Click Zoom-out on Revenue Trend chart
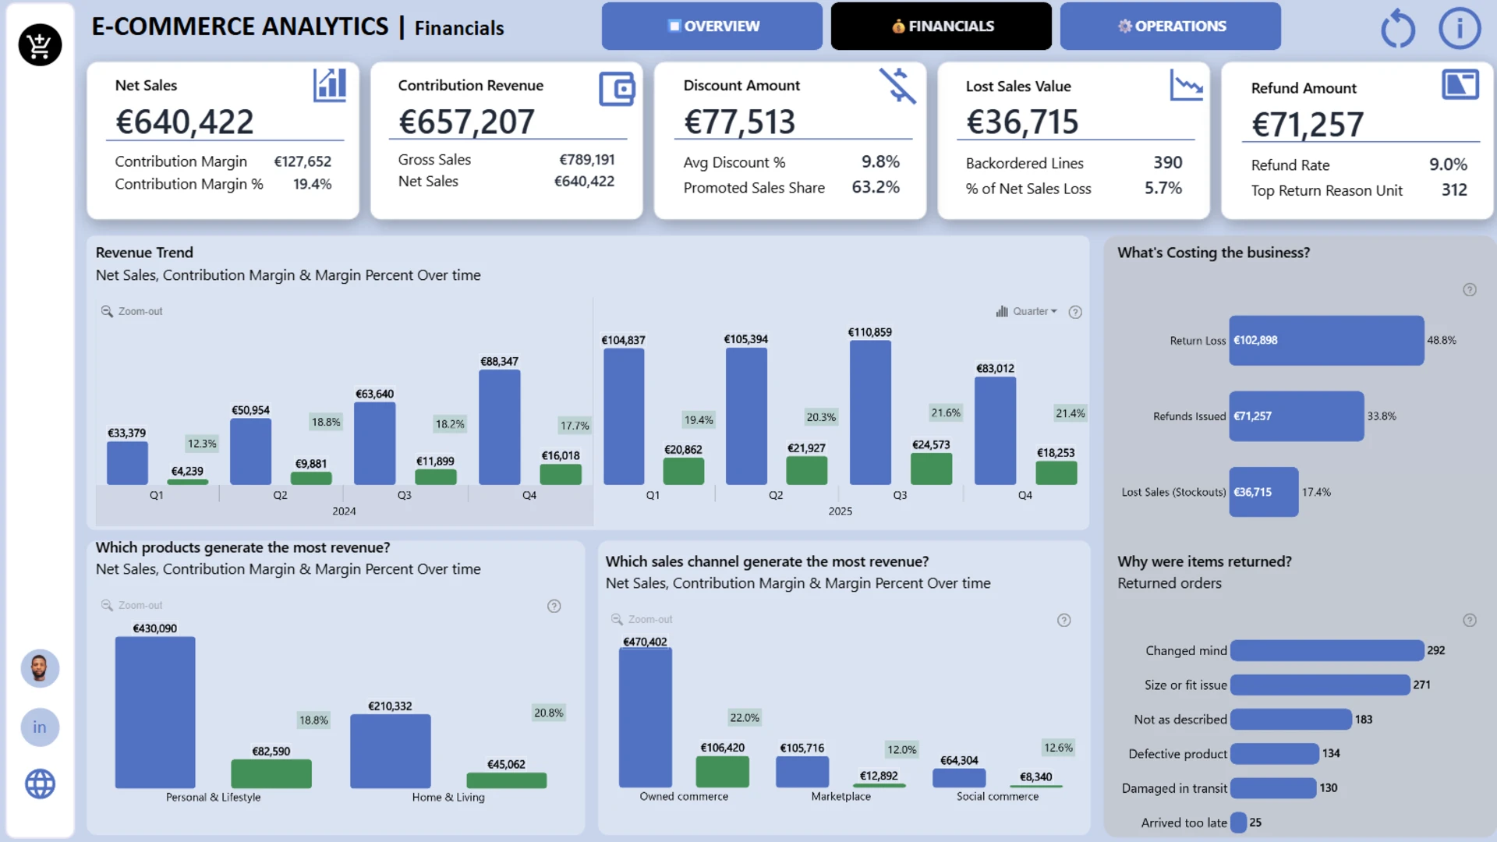The height and width of the screenshot is (842, 1497). [132, 311]
